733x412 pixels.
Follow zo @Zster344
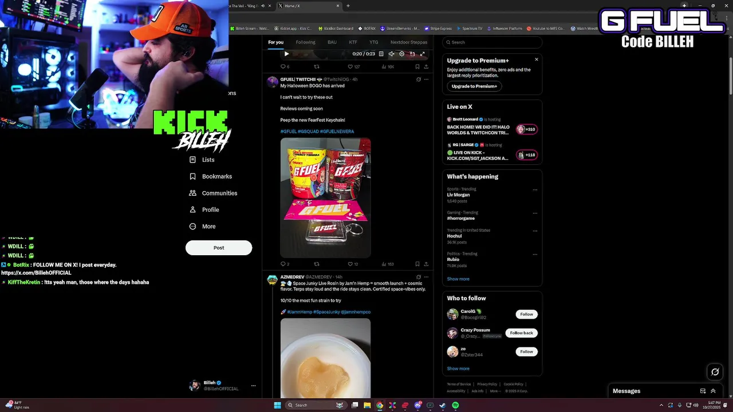pyautogui.click(x=527, y=352)
